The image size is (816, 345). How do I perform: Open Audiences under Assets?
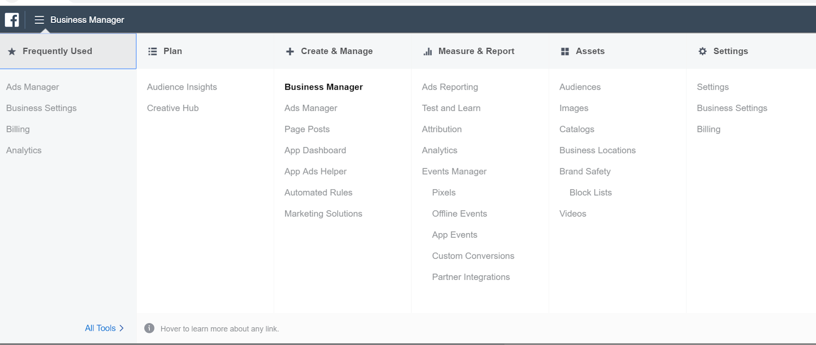(580, 87)
